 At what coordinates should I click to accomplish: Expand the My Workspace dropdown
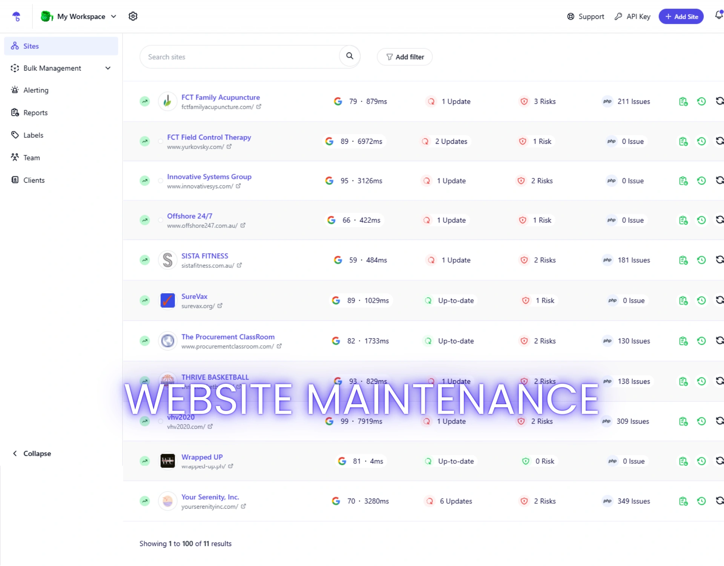point(113,16)
